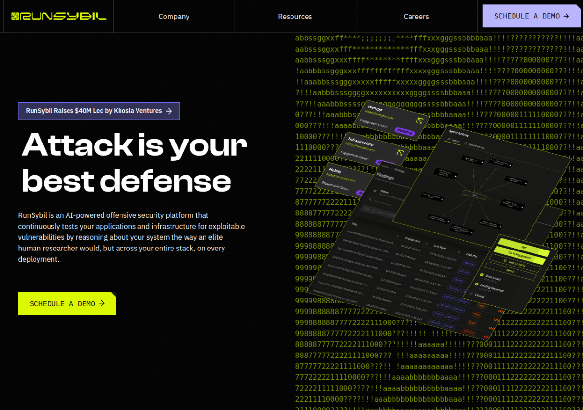Click the green icon on the Webapp card
The width and height of the screenshot is (583, 410).
420,120
